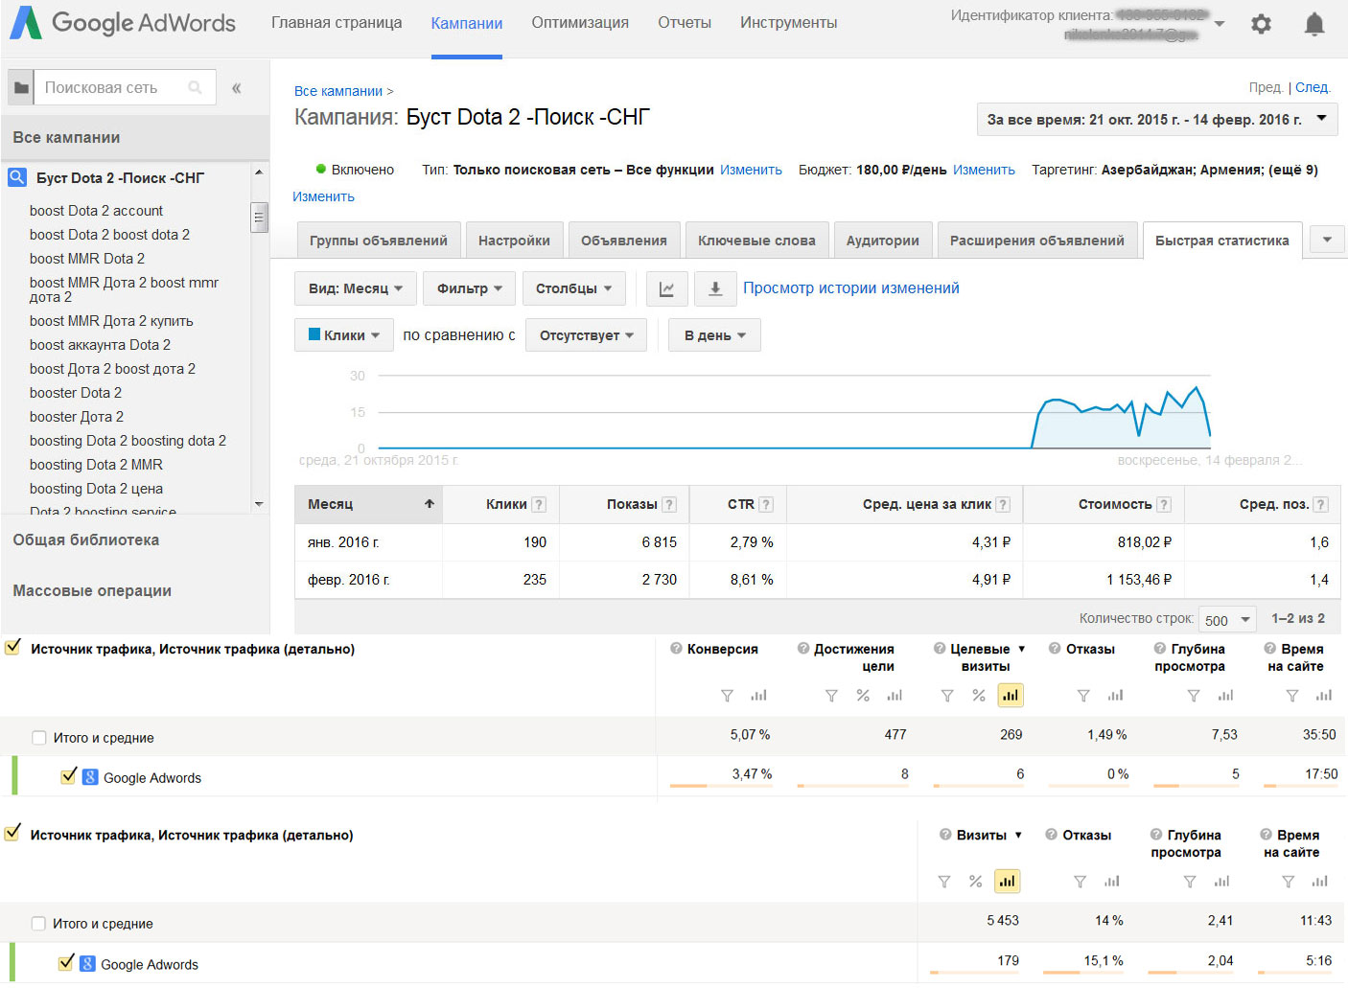
Task: Click the filter funnel under Визиты
Action: point(944,882)
